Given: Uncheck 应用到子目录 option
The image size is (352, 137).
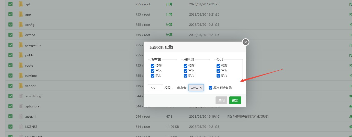Looking at the screenshot, I should pos(210,88).
